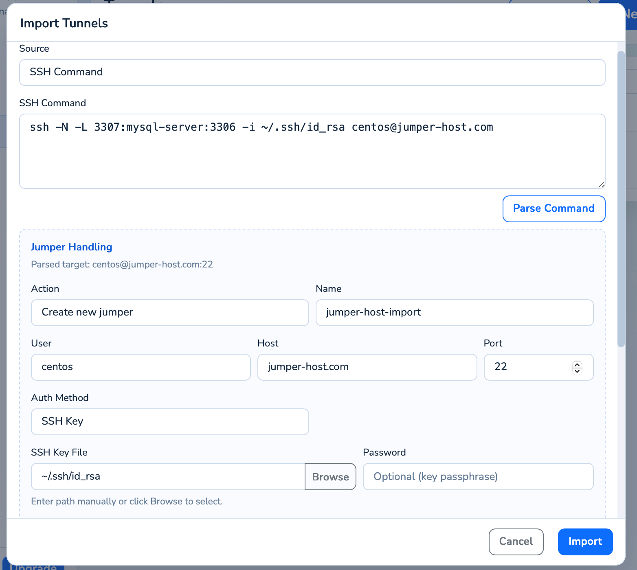Confirm with the blue Import button
The image size is (637, 570).
pos(585,541)
